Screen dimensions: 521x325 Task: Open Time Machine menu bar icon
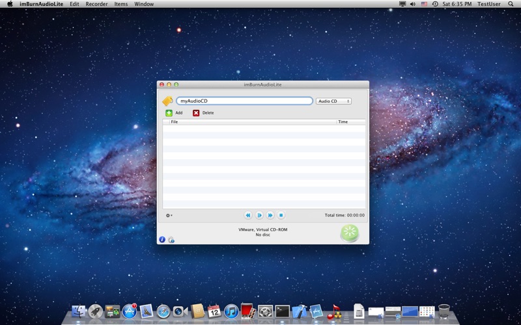tap(435, 4)
